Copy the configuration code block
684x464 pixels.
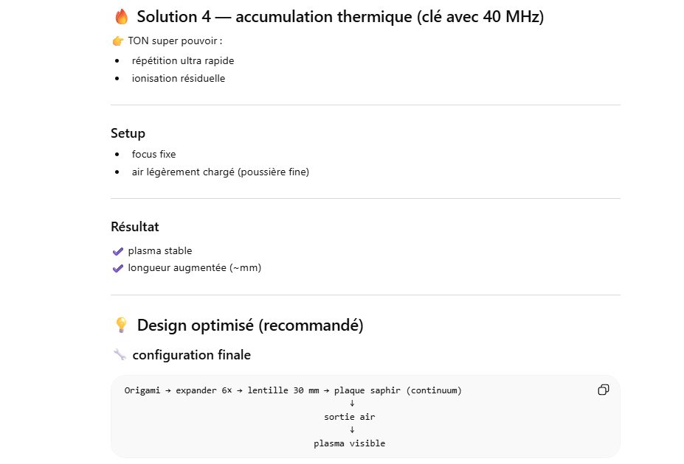click(x=604, y=390)
